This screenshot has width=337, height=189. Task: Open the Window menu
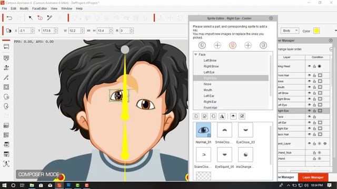tap(67, 8)
